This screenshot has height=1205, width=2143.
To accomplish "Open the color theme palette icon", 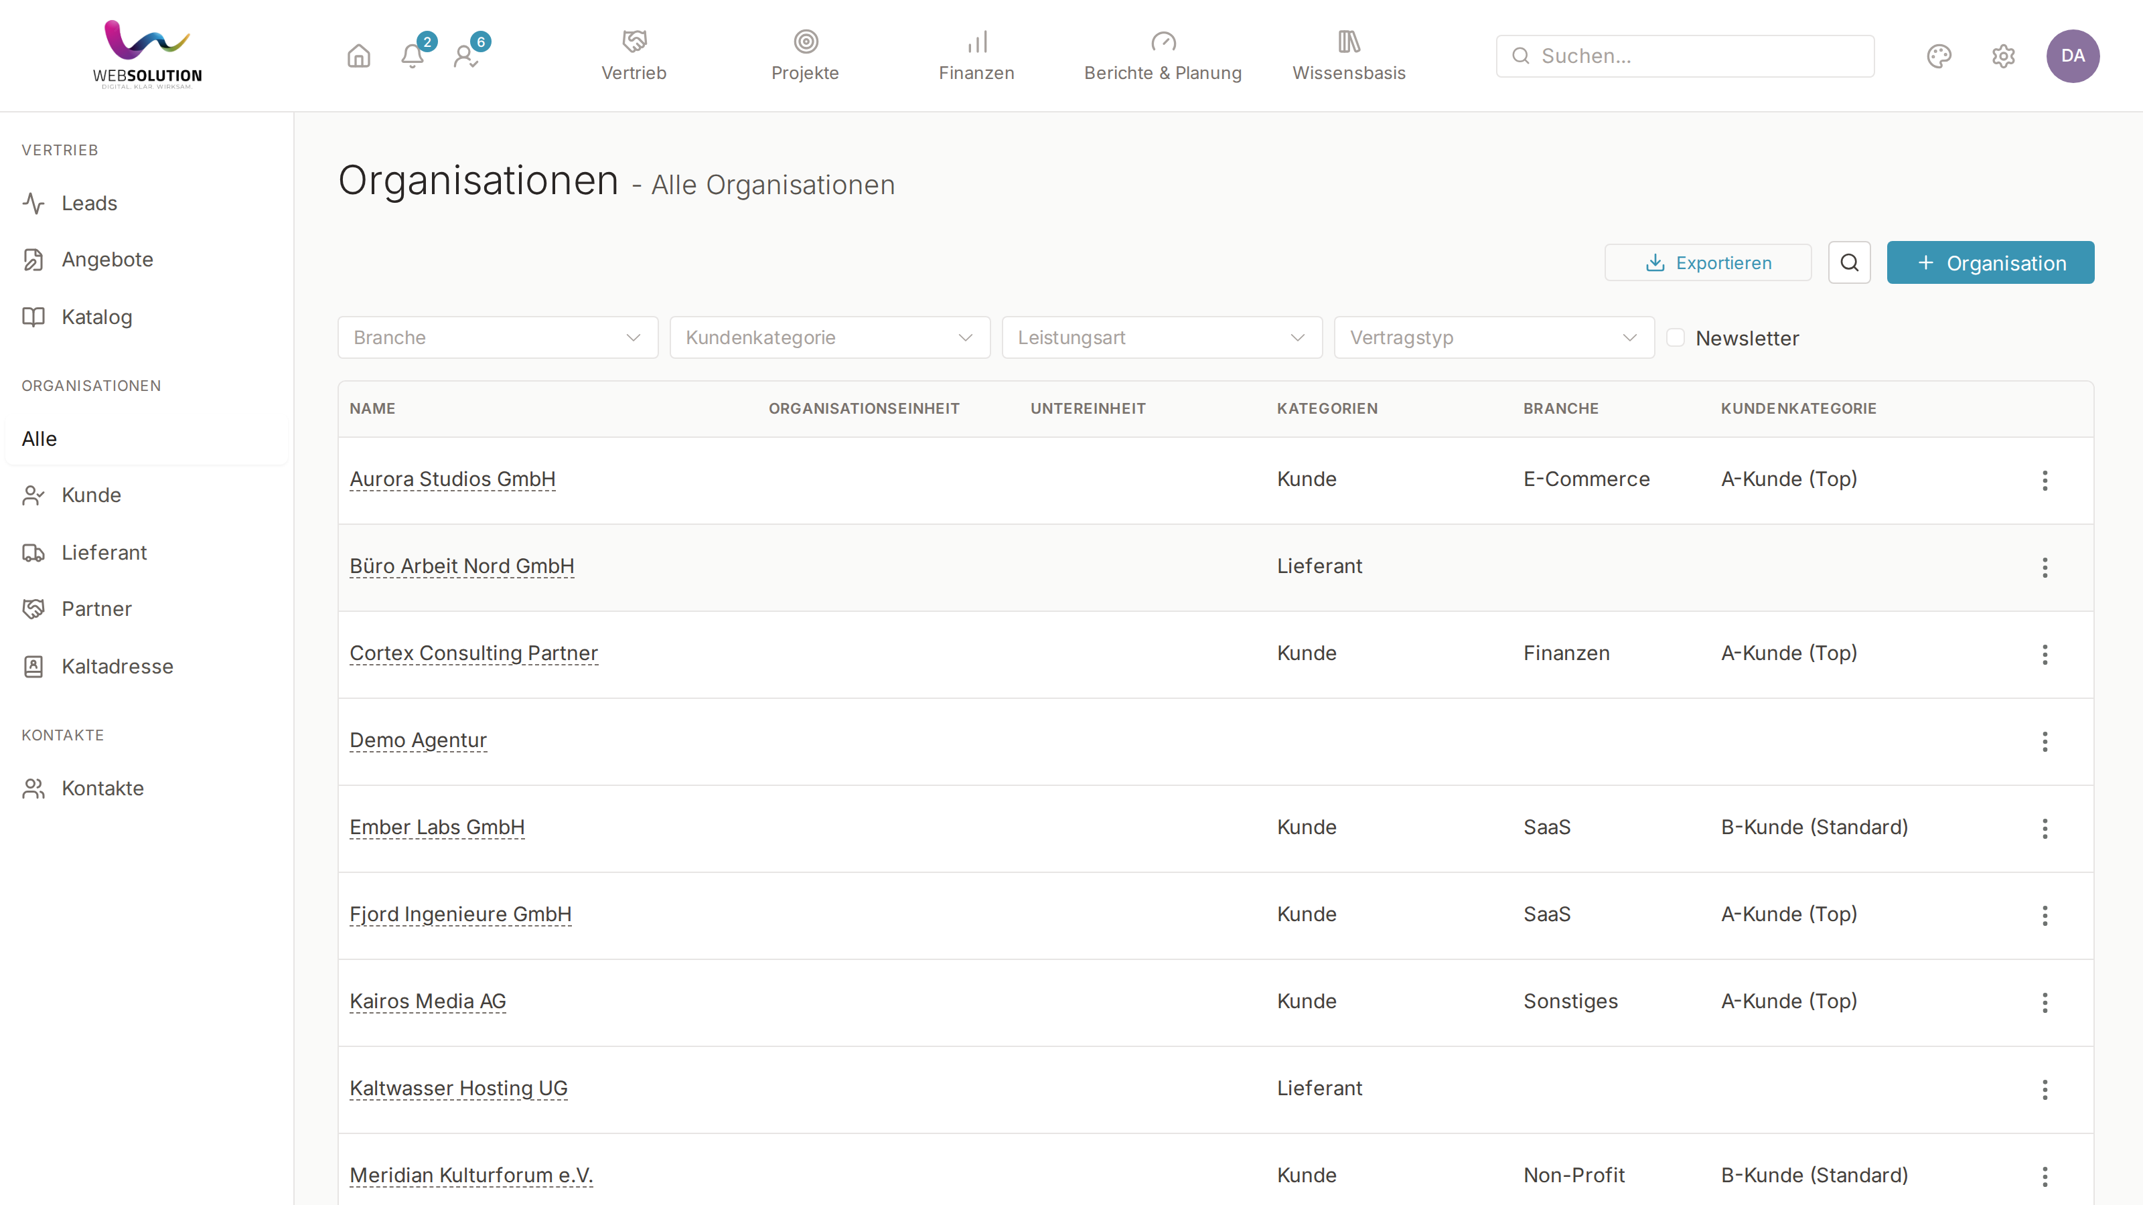I will (x=1939, y=56).
